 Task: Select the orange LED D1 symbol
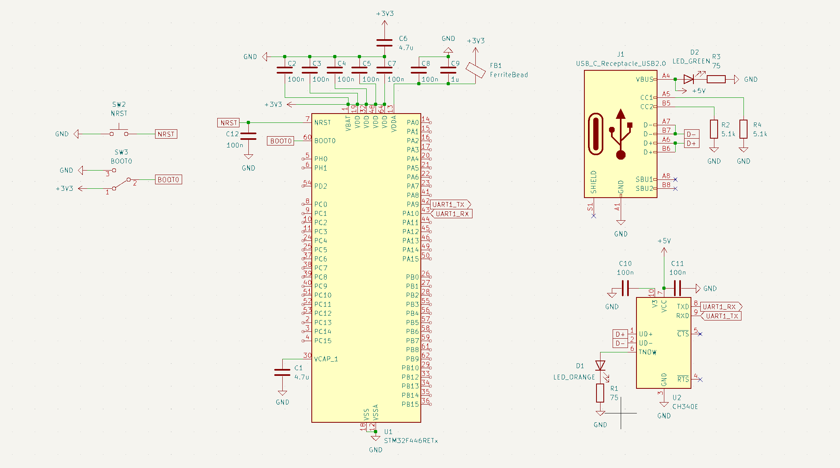(601, 366)
